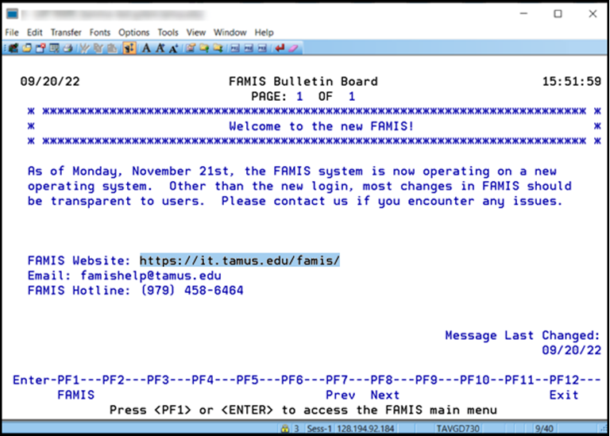The width and height of the screenshot is (610, 436).
Task: Click the close session icon with red X
Action: [41, 48]
